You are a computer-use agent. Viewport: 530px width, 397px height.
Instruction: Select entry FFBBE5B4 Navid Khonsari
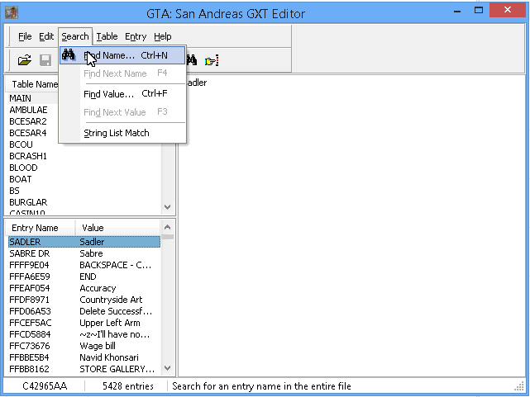(84, 357)
